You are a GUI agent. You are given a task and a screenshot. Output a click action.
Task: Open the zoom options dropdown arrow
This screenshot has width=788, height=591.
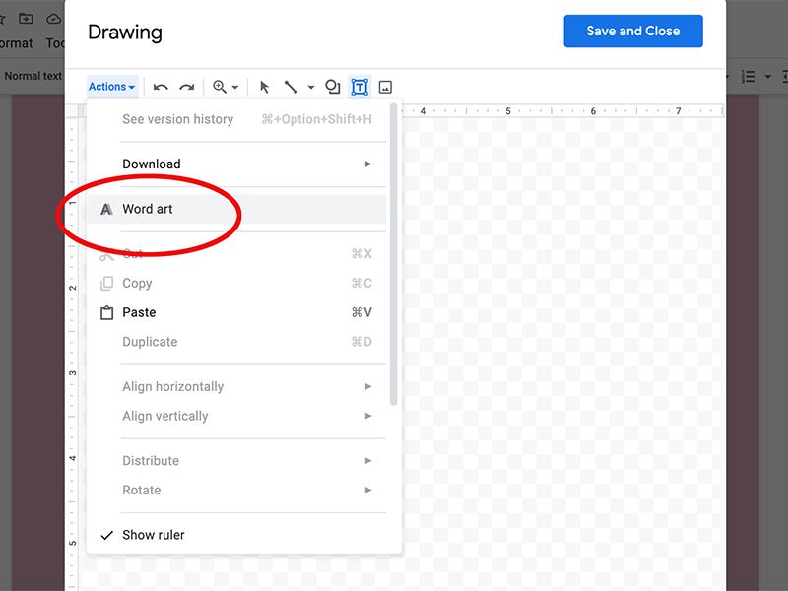[236, 87]
